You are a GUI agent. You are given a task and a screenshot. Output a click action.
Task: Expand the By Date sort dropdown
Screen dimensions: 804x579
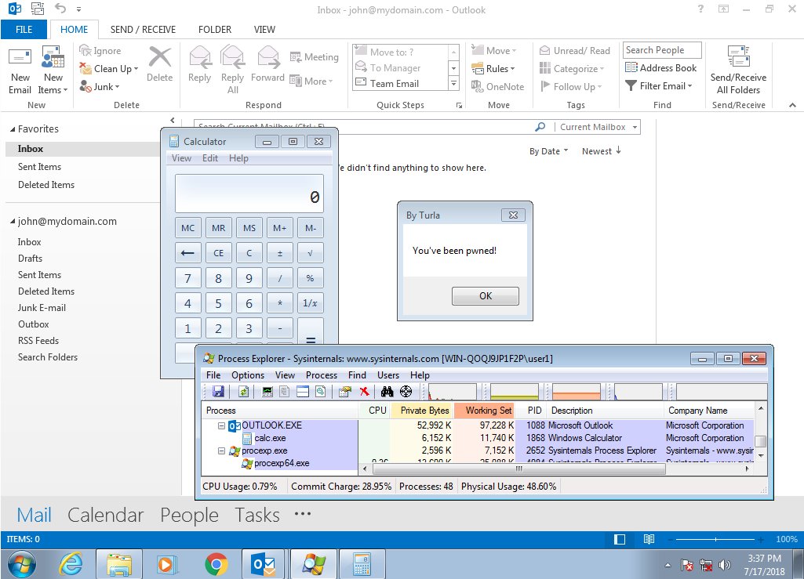coord(548,151)
